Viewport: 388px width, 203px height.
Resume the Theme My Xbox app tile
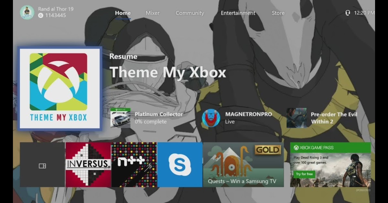click(x=60, y=88)
